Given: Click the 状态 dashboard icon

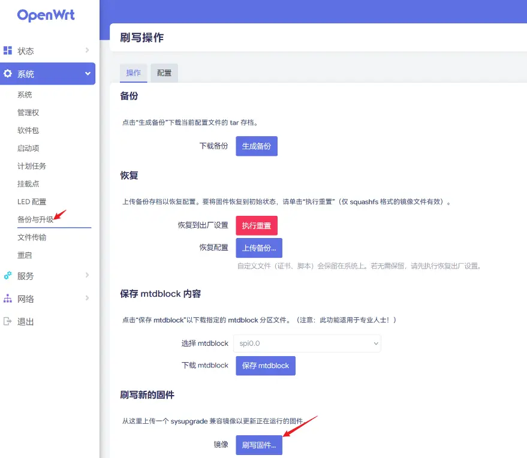Looking at the screenshot, I should pyautogui.click(x=8, y=50).
